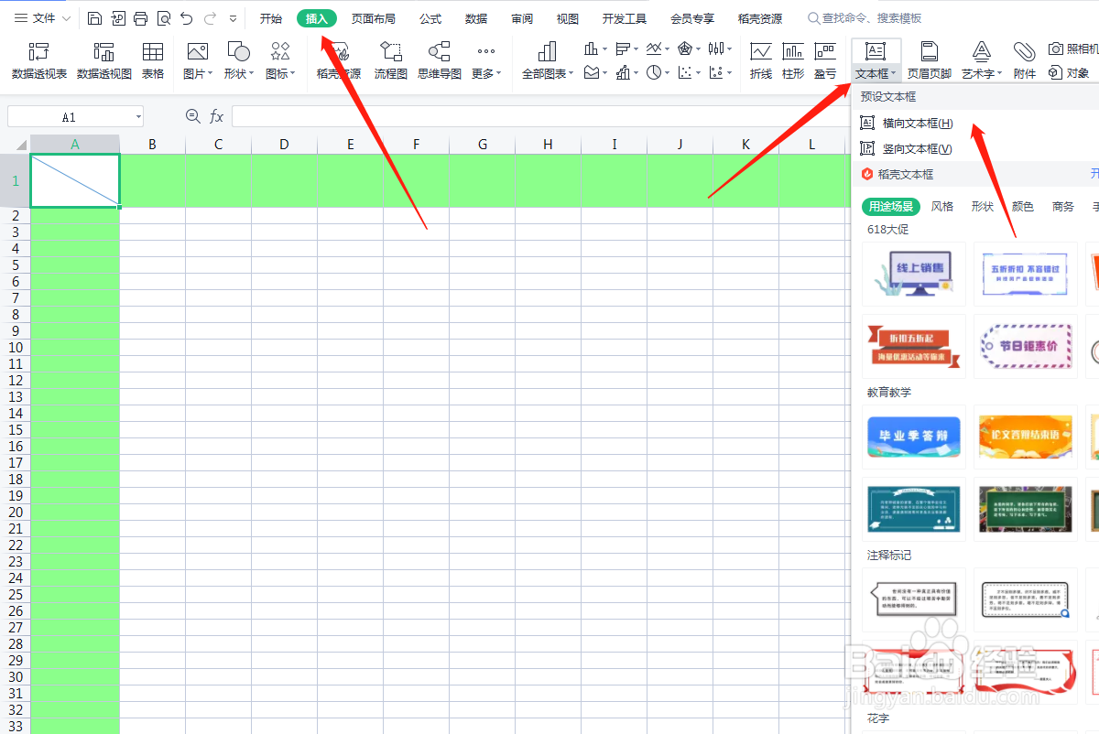Switch to the 开始 home tab
The image size is (1099, 734).
270,18
